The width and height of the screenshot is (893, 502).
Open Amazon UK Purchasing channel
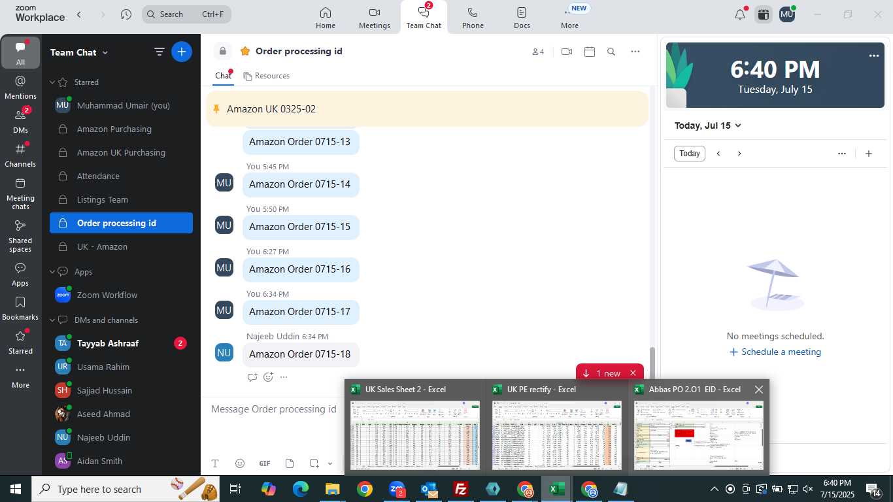pos(121,152)
